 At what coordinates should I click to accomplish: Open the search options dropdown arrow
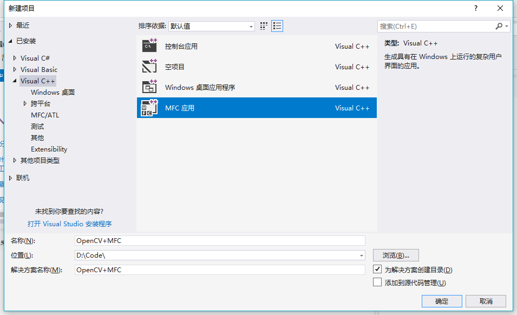coord(507,26)
